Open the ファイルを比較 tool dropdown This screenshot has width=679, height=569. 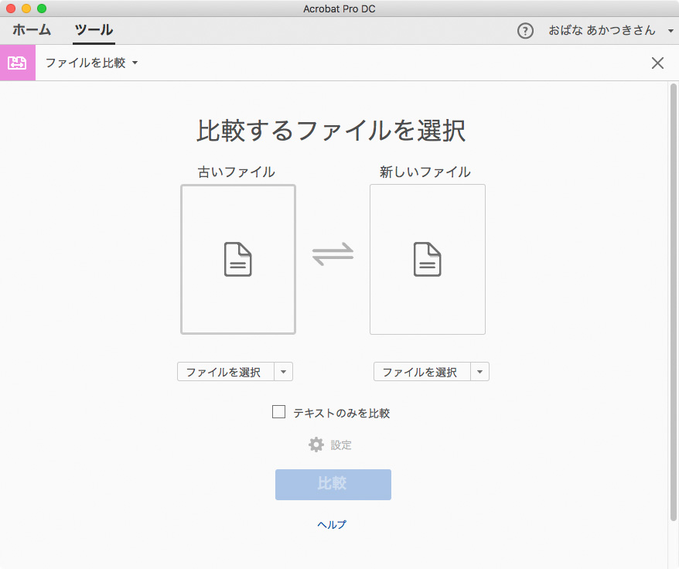[135, 63]
